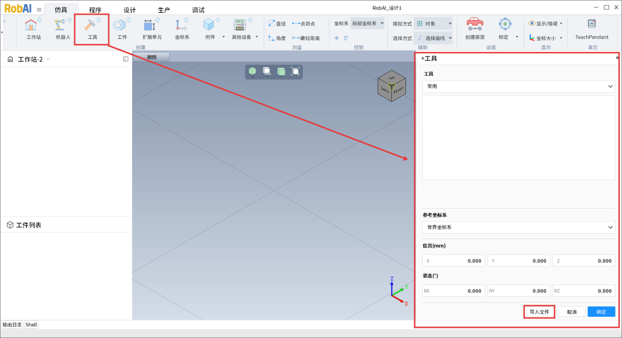Click the Left face of orientation cube
622x338 pixels.
tap(385, 89)
